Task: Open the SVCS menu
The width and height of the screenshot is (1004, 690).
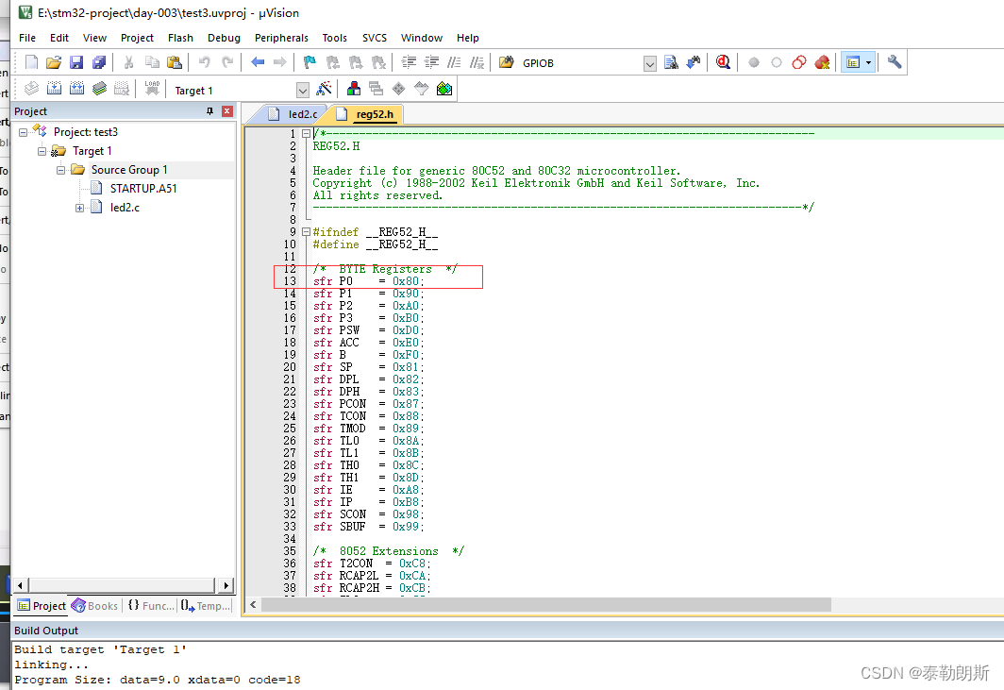Action: (375, 38)
